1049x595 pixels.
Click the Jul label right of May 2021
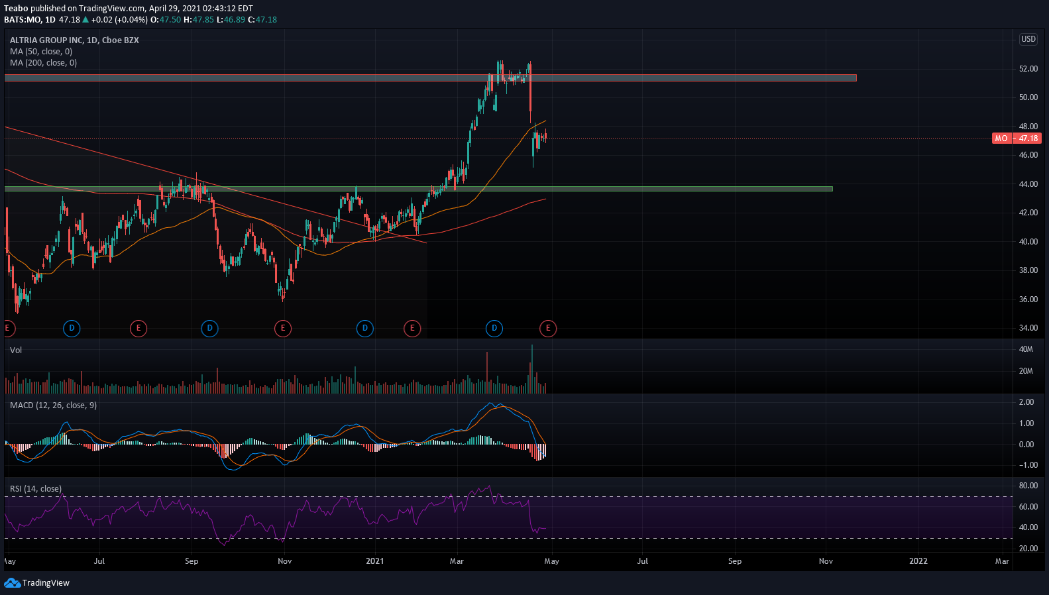point(642,561)
